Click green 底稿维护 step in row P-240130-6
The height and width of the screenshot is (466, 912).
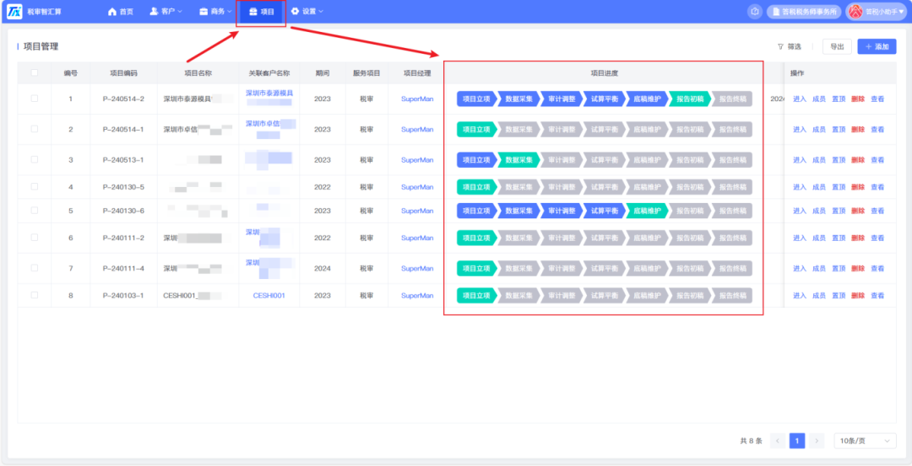pyautogui.click(x=648, y=211)
